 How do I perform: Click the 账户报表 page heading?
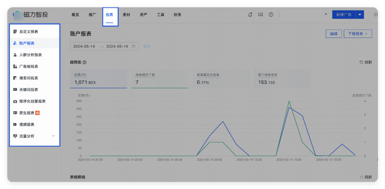click(80, 34)
